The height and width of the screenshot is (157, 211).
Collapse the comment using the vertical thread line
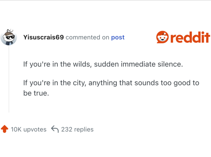point(9,80)
